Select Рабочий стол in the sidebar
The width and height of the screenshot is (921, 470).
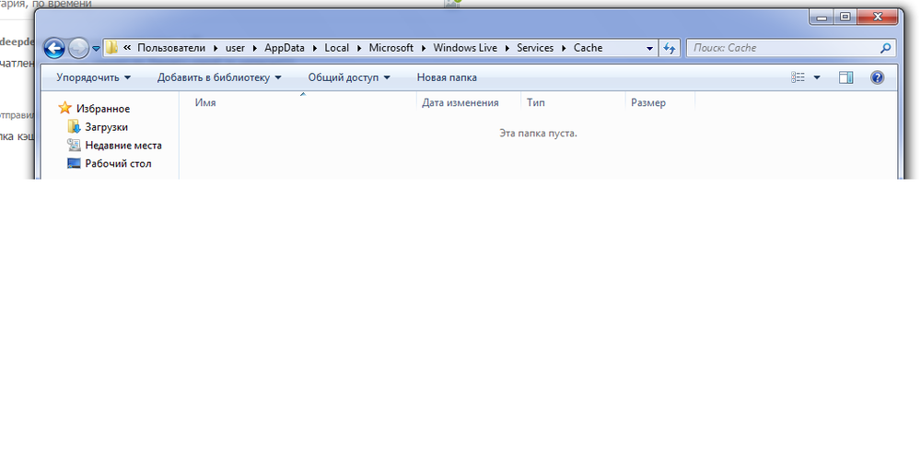(x=118, y=164)
